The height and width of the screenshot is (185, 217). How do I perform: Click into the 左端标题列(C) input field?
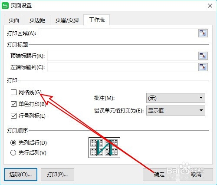[x=123, y=67]
